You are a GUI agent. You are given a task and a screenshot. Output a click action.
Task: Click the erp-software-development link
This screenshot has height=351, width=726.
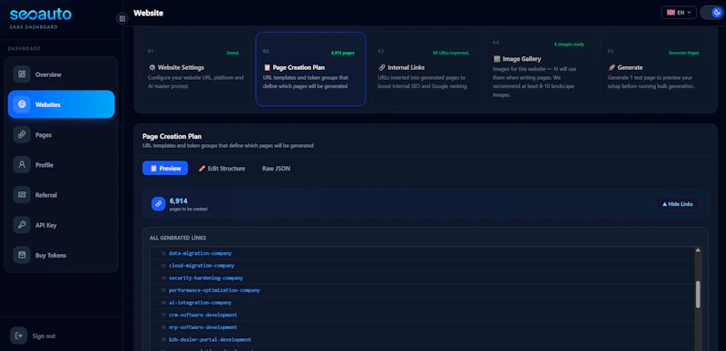(x=202, y=327)
